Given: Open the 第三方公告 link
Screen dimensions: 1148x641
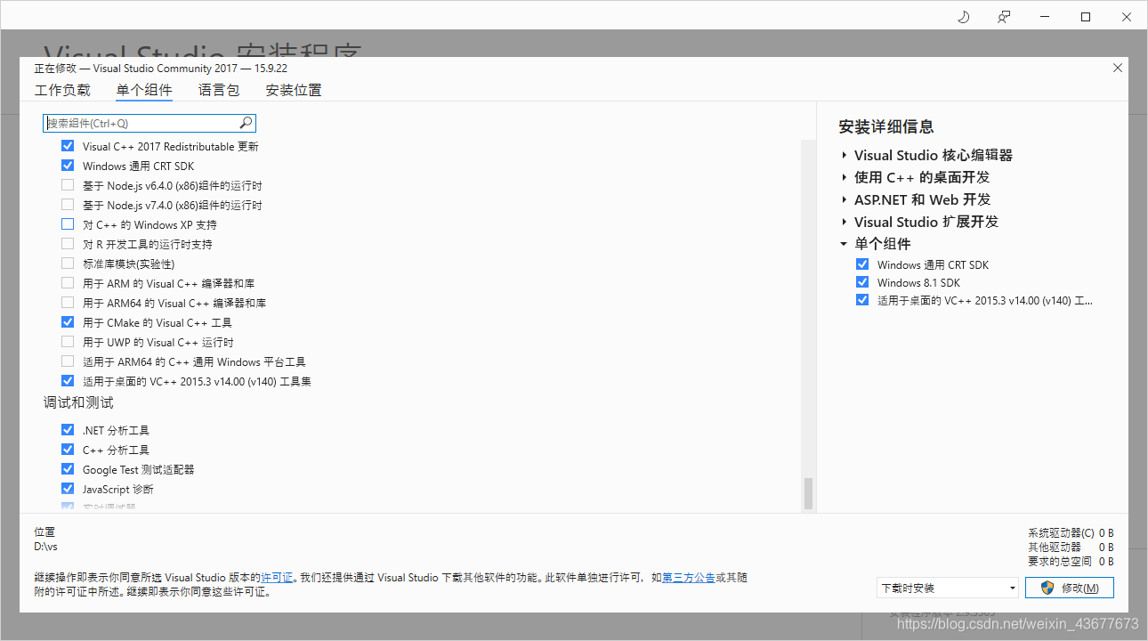Looking at the screenshot, I should coord(688,578).
